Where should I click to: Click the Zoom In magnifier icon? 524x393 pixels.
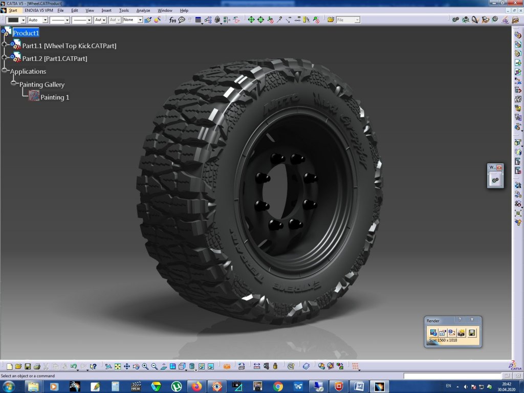point(145,366)
